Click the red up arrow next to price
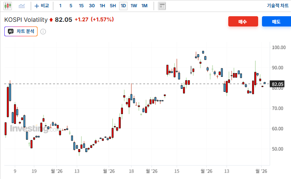The height and width of the screenshot is (179, 291). (51, 20)
